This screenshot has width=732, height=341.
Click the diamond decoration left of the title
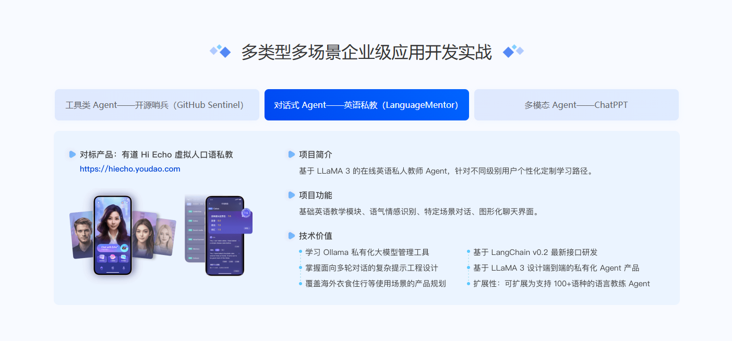pyautogui.click(x=221, y=51)
